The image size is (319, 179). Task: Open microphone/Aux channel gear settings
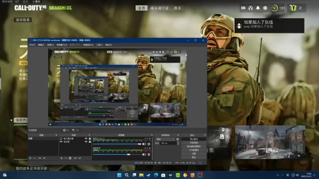(x=149, y=144)
